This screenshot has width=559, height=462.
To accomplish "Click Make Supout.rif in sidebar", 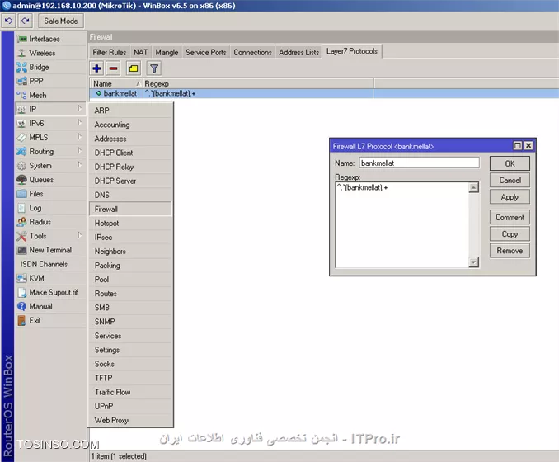I will coord(50,293).
